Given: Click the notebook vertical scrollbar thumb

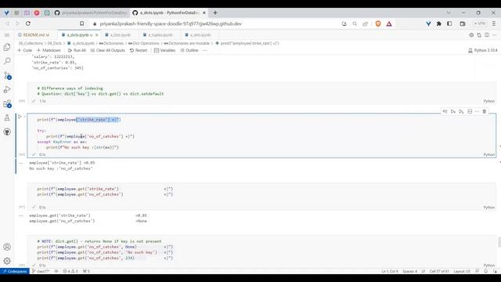Looking at the screenshot, I should pos(499,242).
